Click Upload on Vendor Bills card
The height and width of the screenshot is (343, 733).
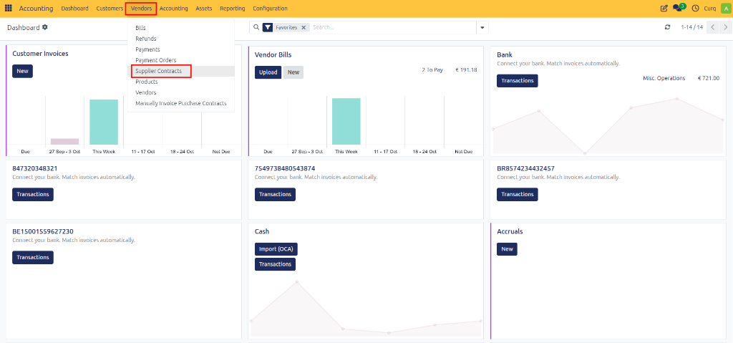point(268,72)
